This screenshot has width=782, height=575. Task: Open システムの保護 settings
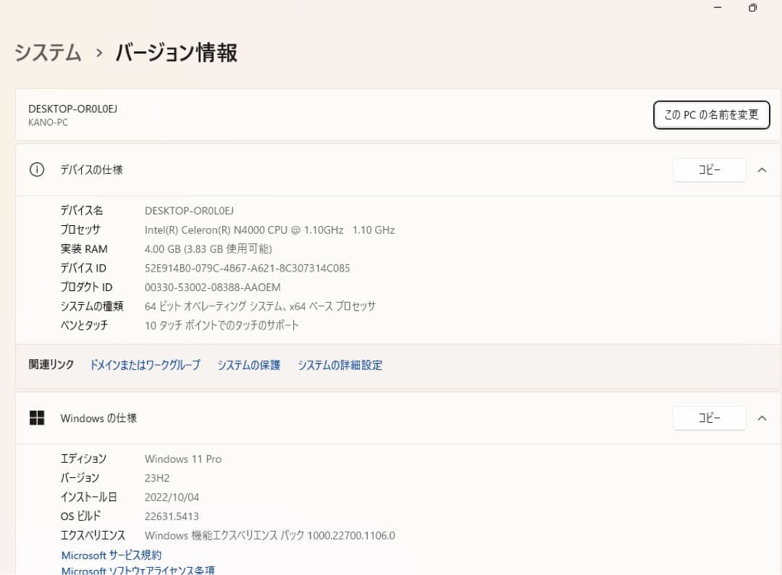248,365
